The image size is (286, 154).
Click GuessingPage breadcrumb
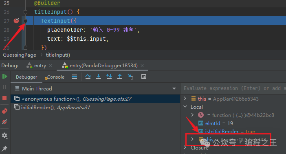[x=20, y=55]
